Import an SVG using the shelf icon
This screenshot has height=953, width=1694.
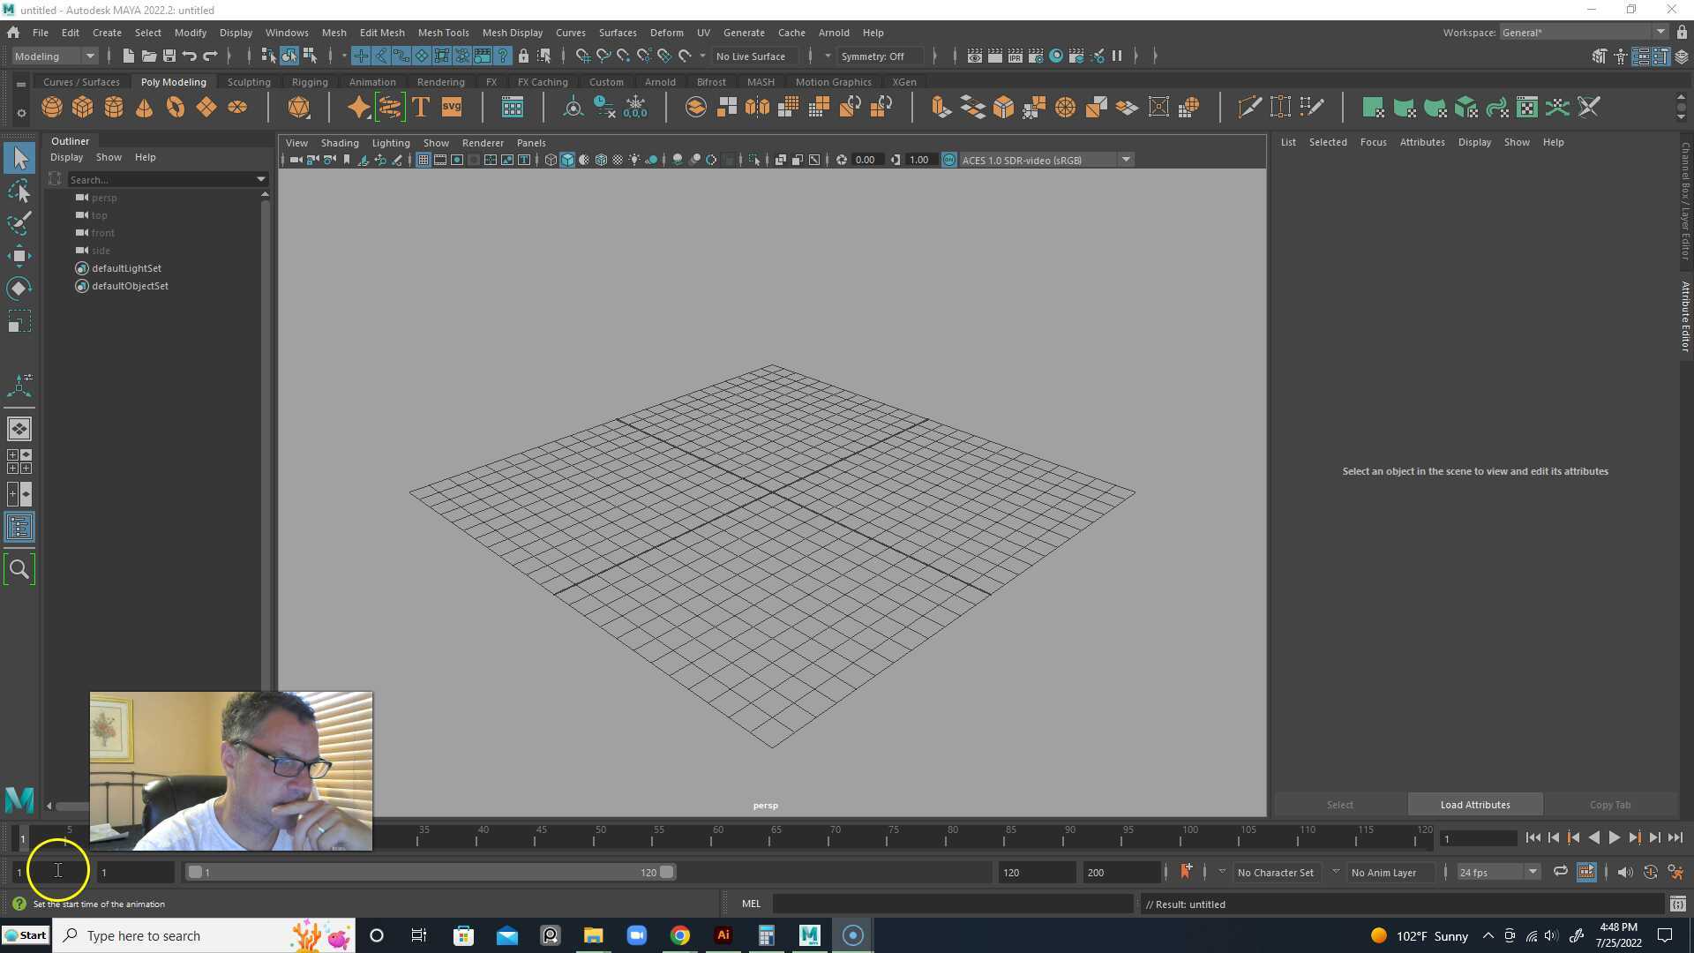452,107
